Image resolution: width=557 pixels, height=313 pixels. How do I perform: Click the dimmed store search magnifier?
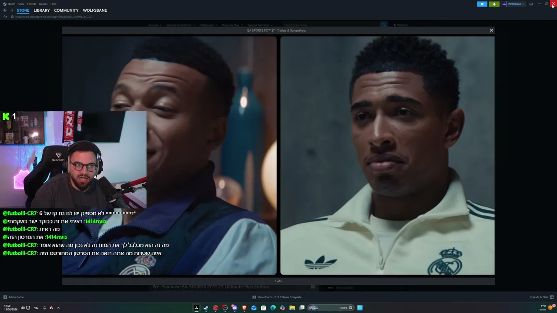click(384, 25)
